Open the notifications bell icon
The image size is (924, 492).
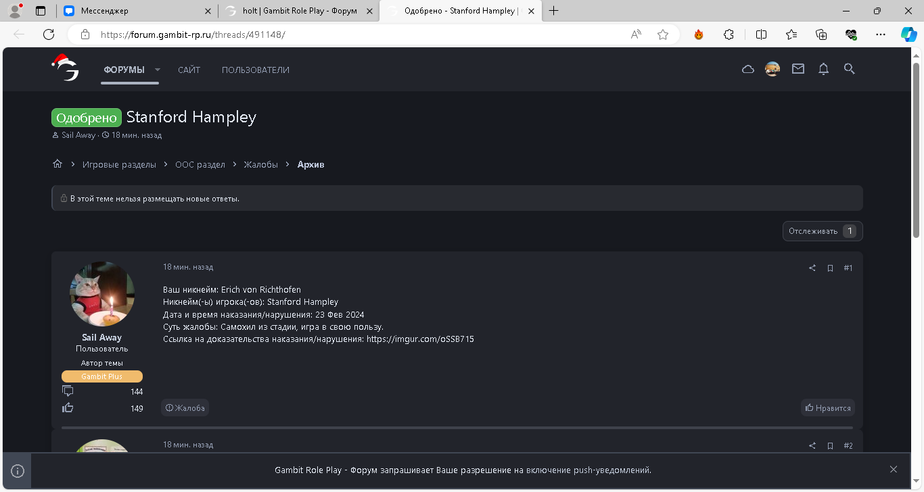(823, 69)
